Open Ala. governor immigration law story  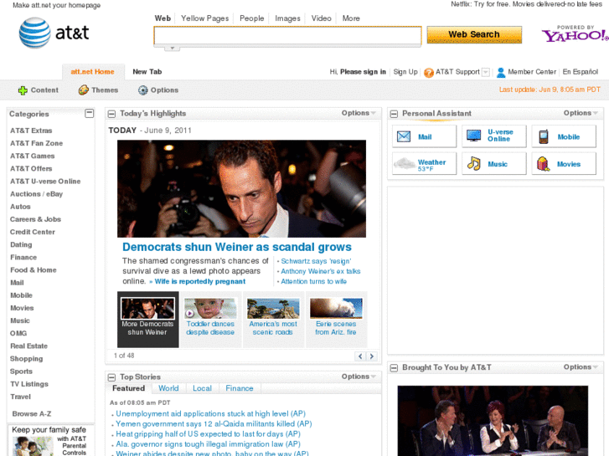[209, 444]
